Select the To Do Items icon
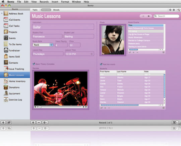Screen dimensions: 181x146 pyautogui.click(x=6, y=44)
